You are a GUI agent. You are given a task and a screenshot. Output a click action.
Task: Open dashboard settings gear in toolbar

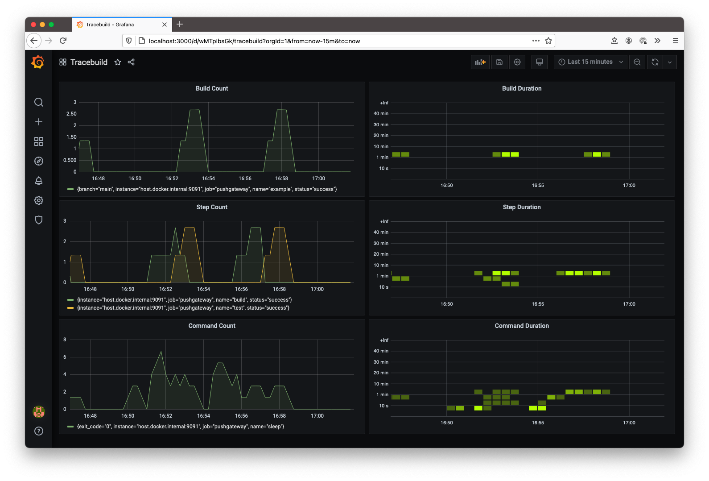coord(517,62)
